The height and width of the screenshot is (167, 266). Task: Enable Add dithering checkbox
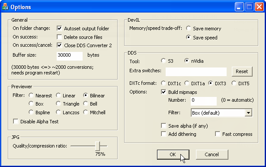[x=163, y=134]
